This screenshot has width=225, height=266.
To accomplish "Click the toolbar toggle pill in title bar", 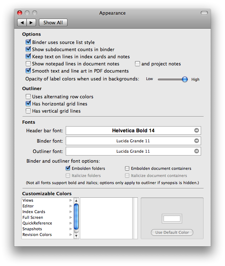I will tap(204, 13).
